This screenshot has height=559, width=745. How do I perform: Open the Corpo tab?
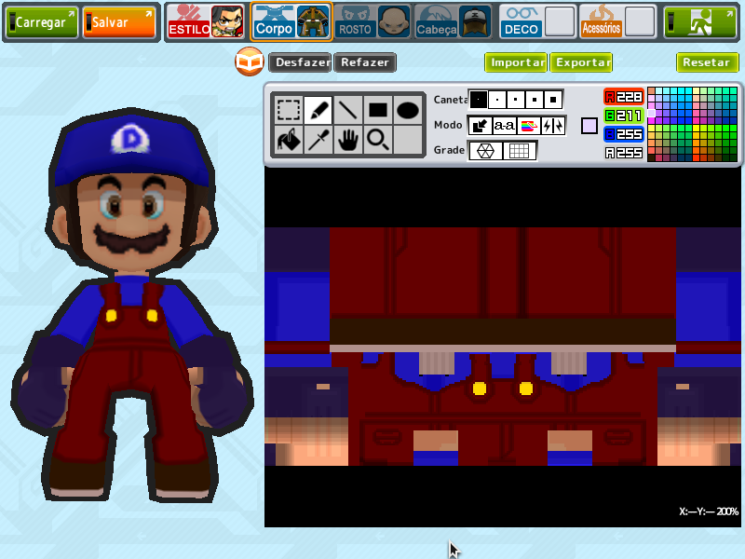(291, 21)
